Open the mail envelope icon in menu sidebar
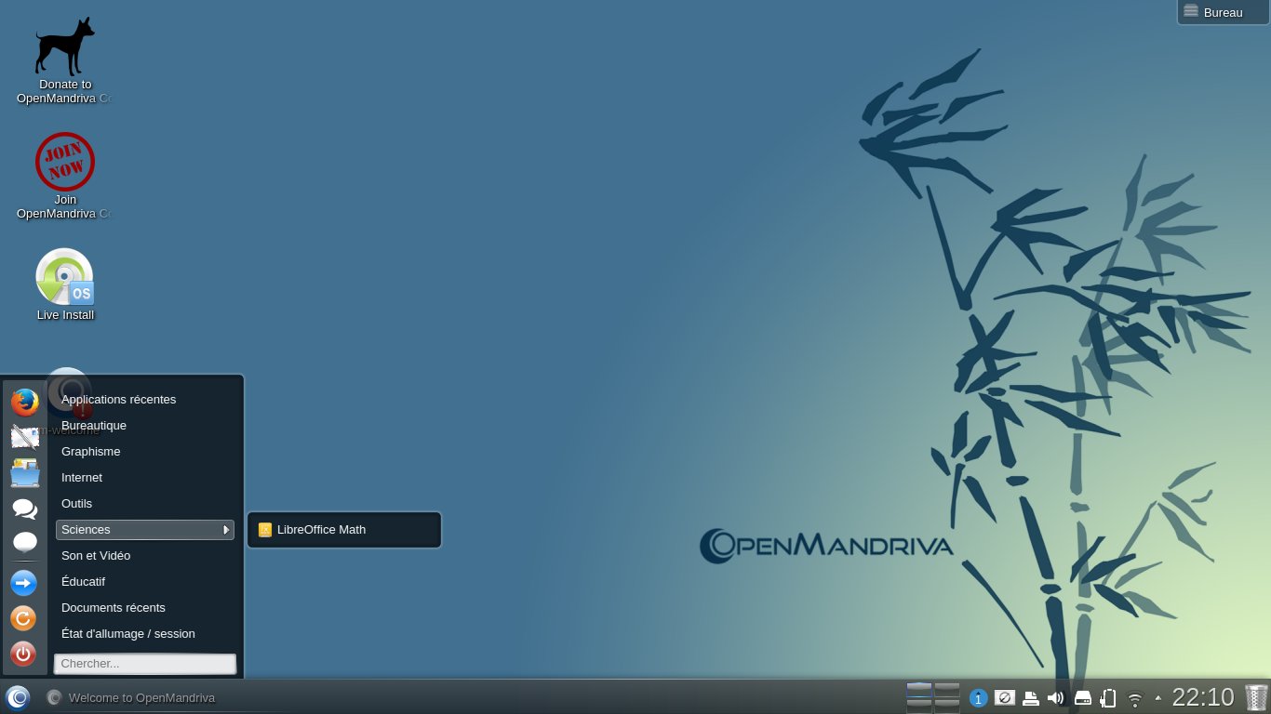The height and width of the screenshot is (714, 1271). pyautogui.click(x=24, y=437)
